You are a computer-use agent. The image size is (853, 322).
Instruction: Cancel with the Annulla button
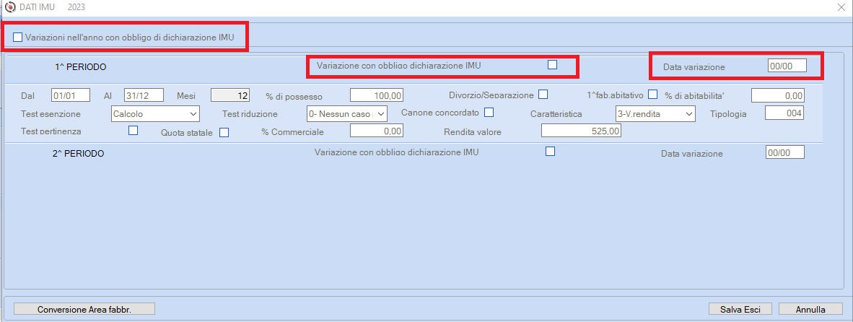click(810, 309)
